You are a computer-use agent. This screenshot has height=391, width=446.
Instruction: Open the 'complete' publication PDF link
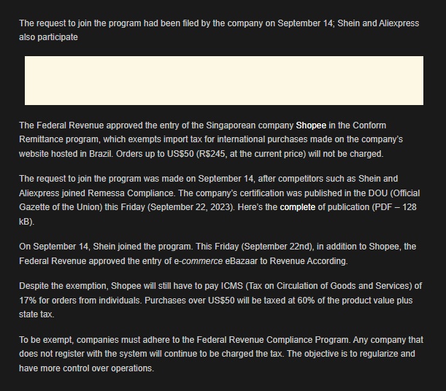tap(298, 207)
